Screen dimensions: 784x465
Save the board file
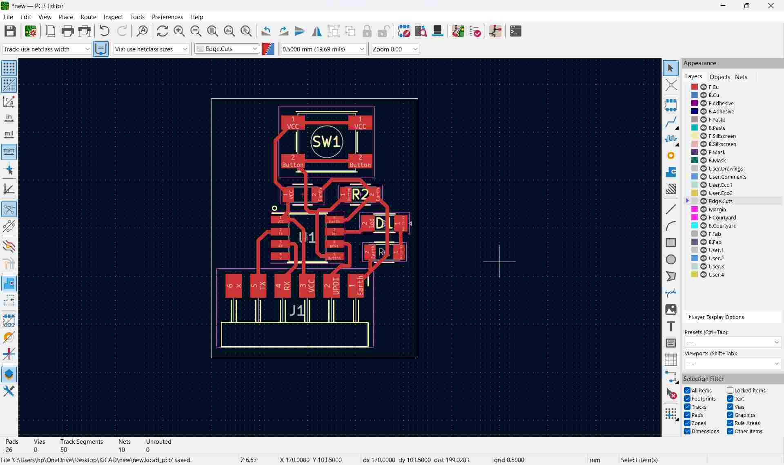point(10,31)
